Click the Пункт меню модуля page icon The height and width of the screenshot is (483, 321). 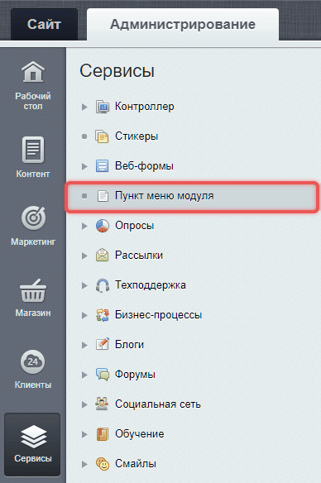pos(103,196)
